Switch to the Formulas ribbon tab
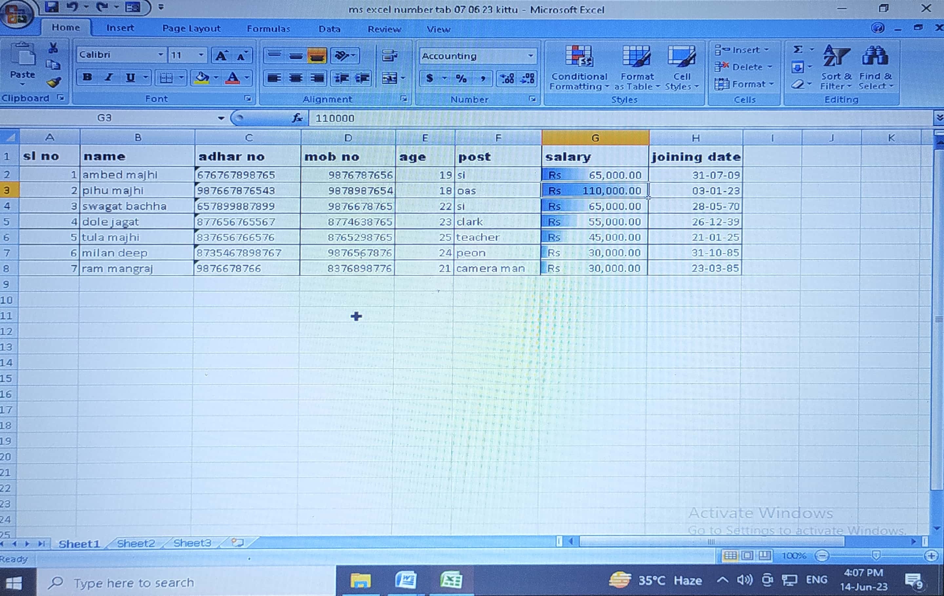944x596 pixels. pyautogui.click(x=268, y=28)
